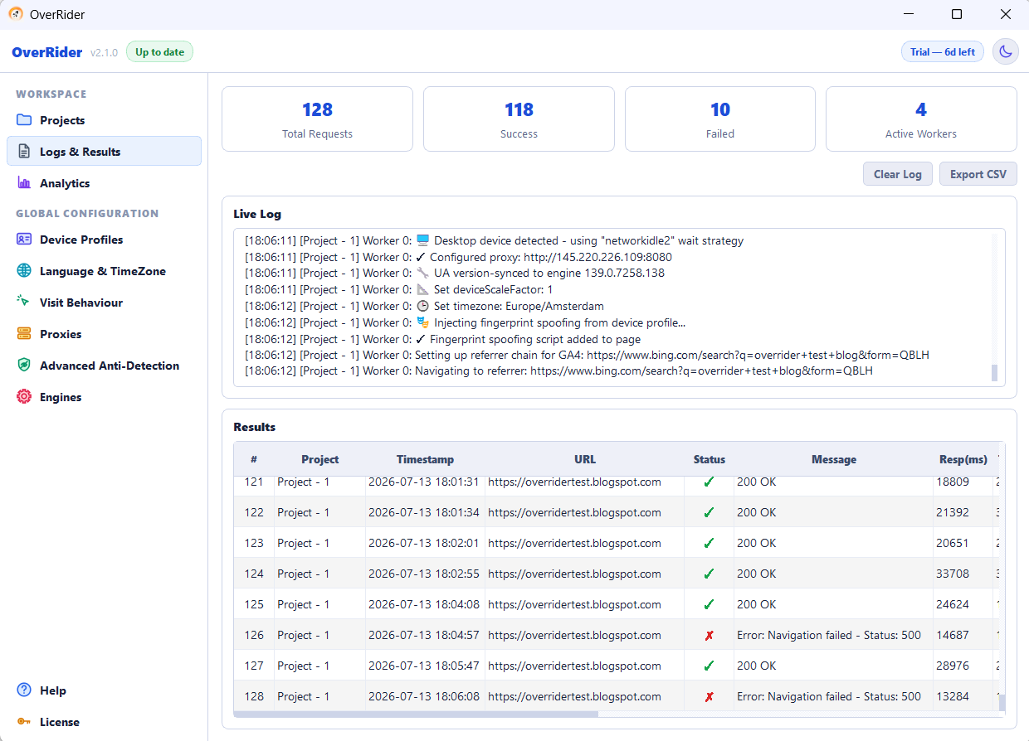The width and height of the screenshot is (1029, 741).
Task: Click the Proxies server icon
Action: [24, 334]
